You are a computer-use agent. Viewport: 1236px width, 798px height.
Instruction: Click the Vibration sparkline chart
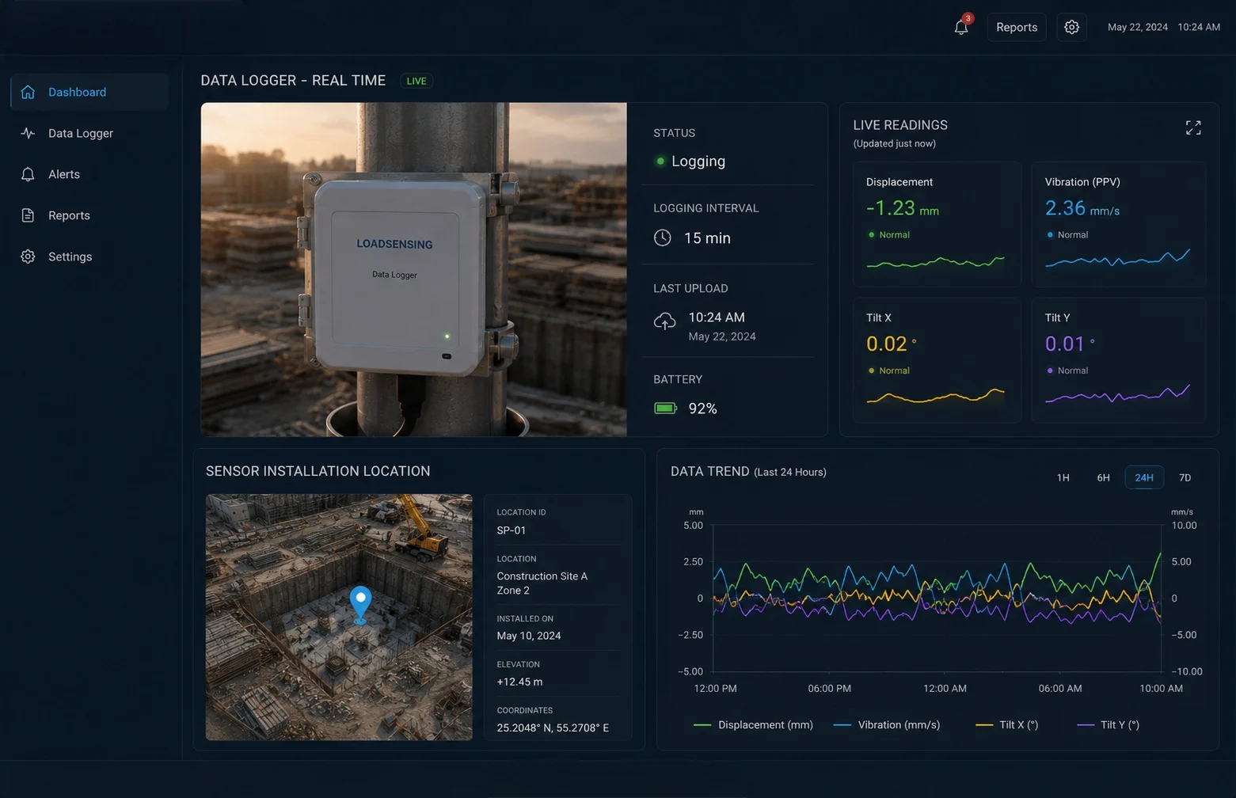click(x=1117, y=257)
